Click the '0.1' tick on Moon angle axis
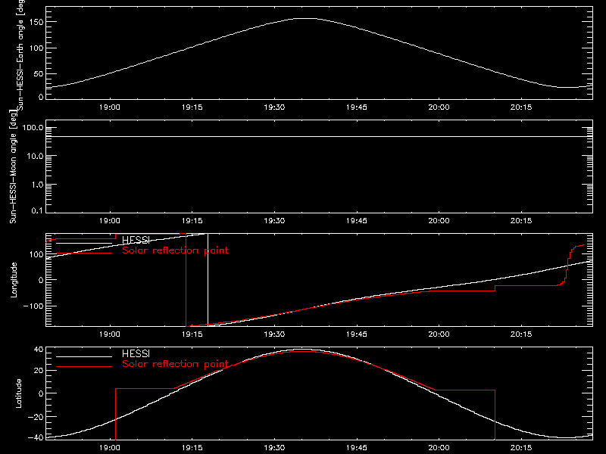The image size is (606, 454). coord(37,210)
